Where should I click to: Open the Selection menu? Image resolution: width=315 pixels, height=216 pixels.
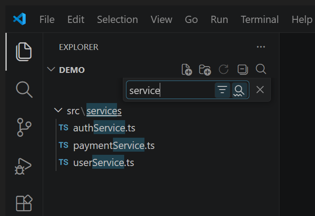tap(117, 19)
